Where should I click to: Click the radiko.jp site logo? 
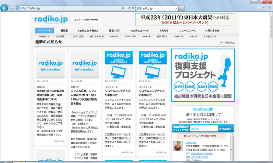(x=51, y=19)
